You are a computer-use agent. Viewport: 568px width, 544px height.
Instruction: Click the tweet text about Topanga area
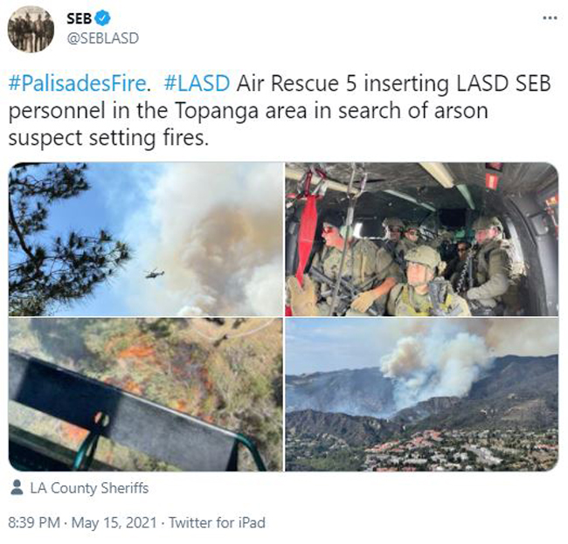(x=280, y=110)
